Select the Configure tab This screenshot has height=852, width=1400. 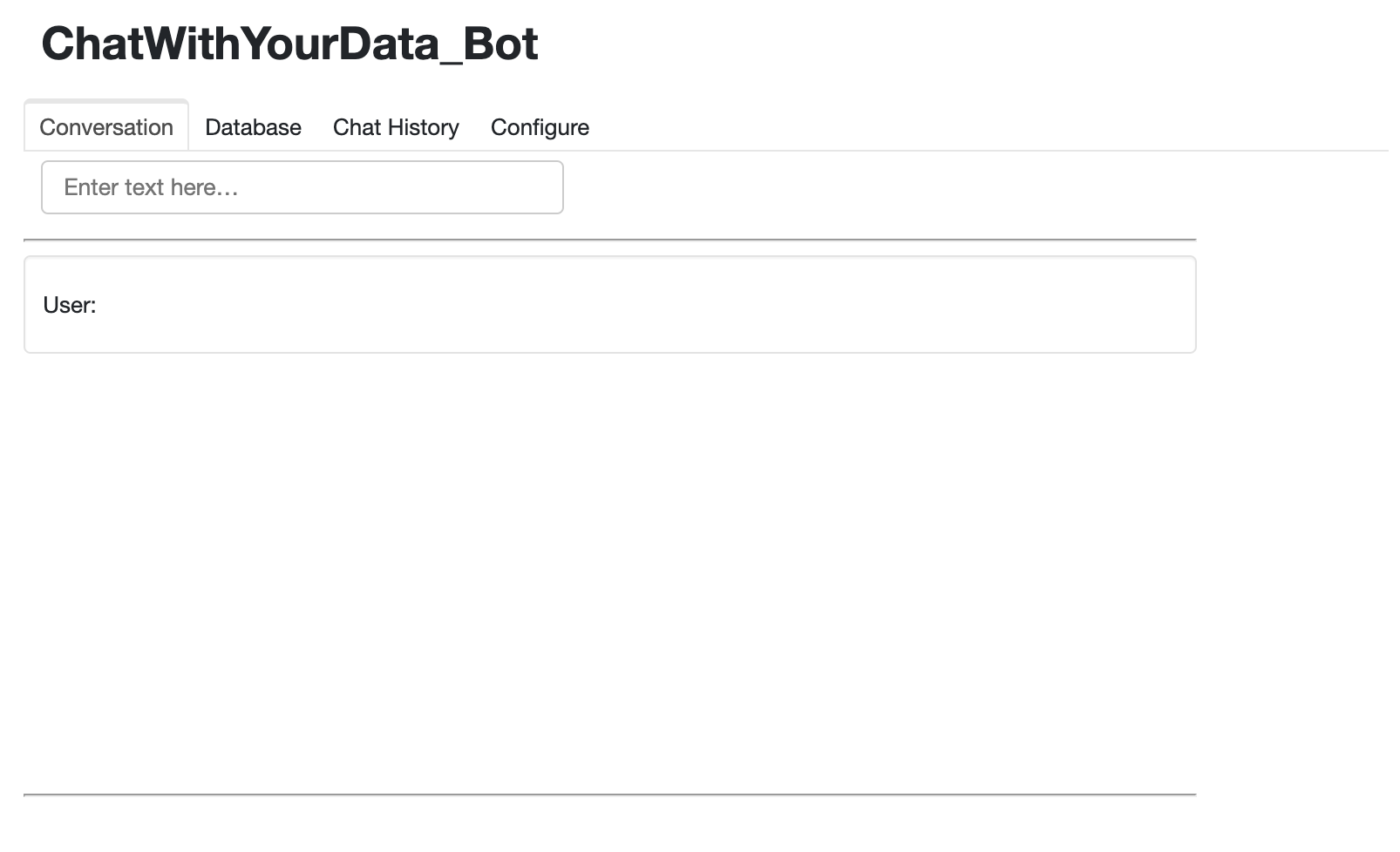tap(540, 127)
